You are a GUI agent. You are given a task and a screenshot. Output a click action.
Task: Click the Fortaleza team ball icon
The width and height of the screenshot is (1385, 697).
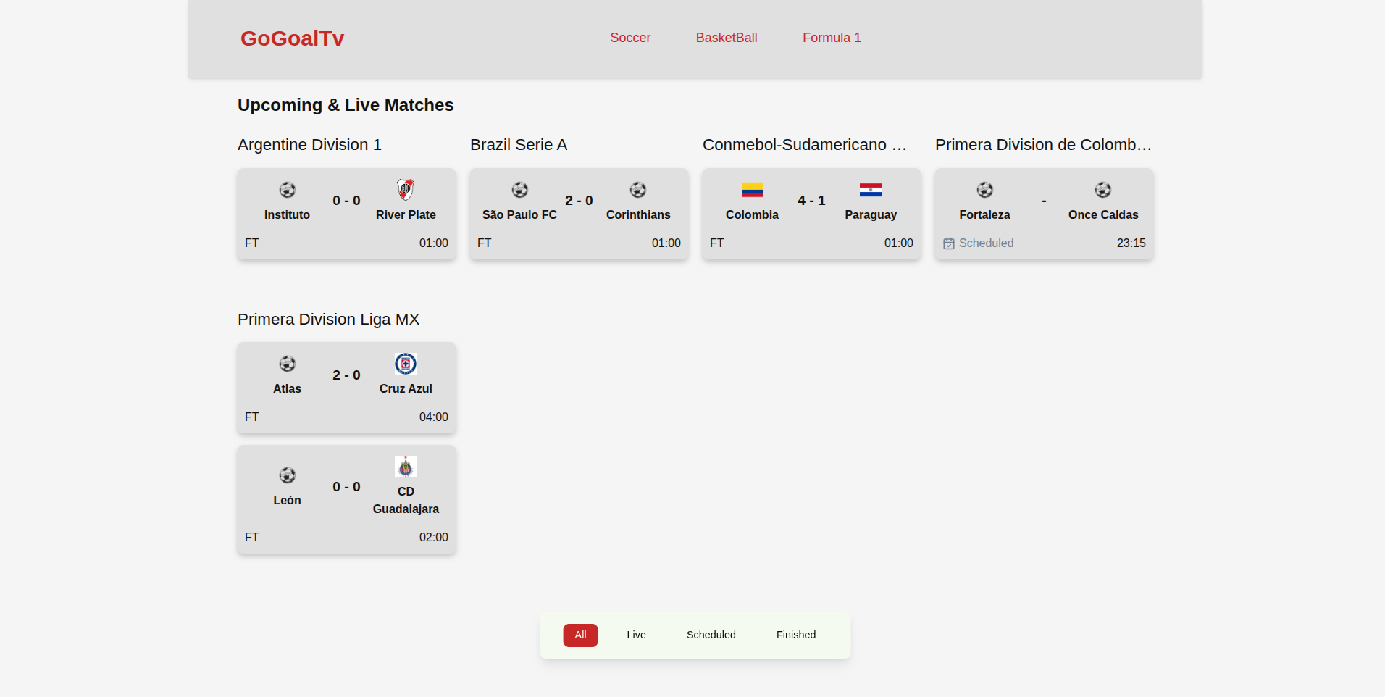coord(984,190)
